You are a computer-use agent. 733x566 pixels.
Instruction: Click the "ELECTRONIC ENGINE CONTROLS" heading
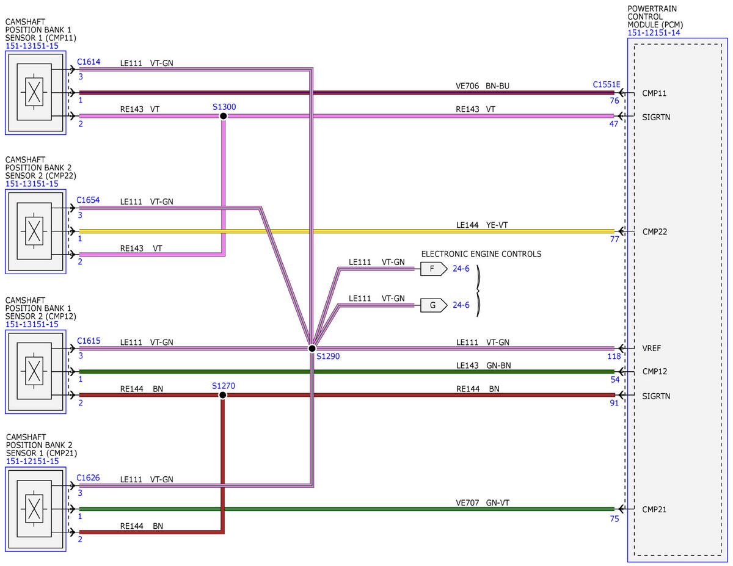point(481,254)
